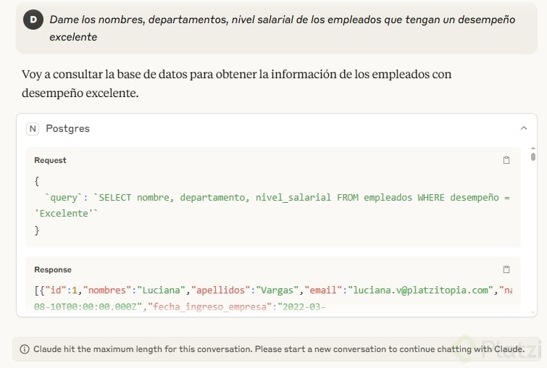Copy the Response content via clipboard icon
Viewport: 547px width, 368px height.
pyautogui.click(x=506, y=269)
